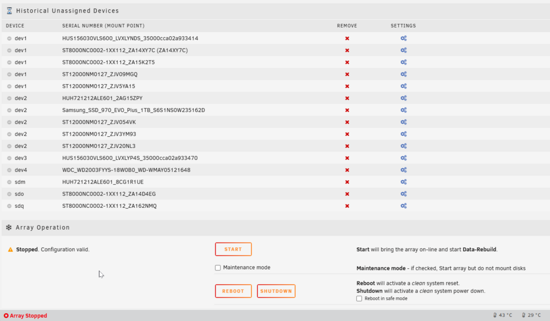Remove ST8000NC0002 ZA14XY7C historical device
Screen dimensions: 550x321
[x=347, y=51]
